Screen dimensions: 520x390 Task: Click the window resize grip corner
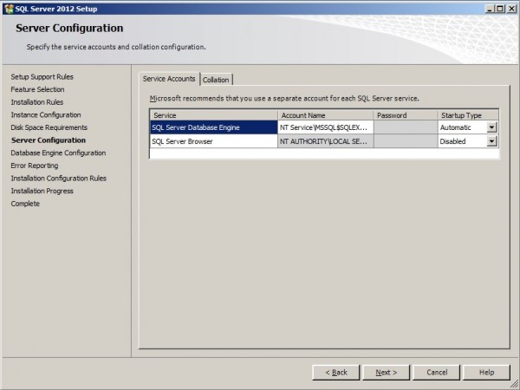(x=514, y=384)
